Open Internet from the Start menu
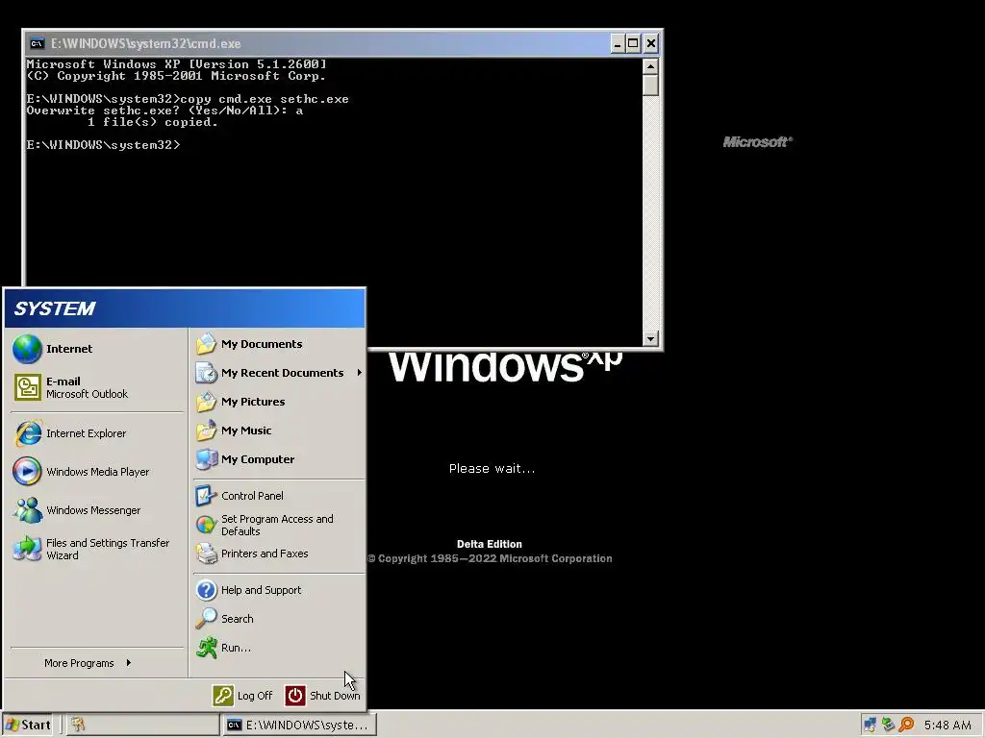 pos(97,349)
